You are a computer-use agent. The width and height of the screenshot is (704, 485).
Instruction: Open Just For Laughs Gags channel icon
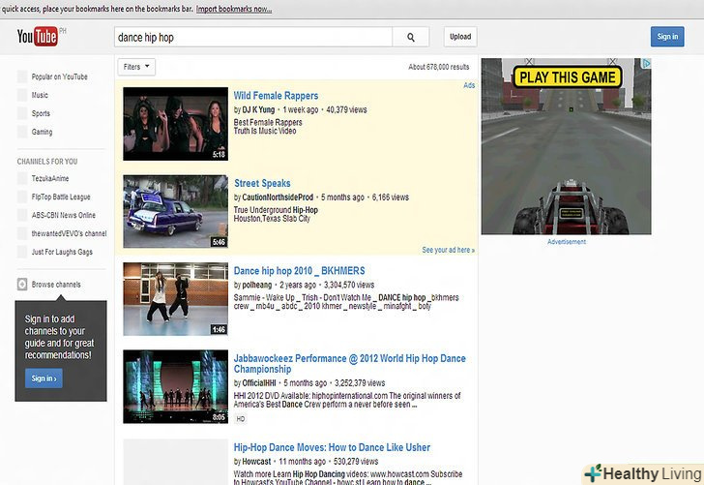[22, 252]
